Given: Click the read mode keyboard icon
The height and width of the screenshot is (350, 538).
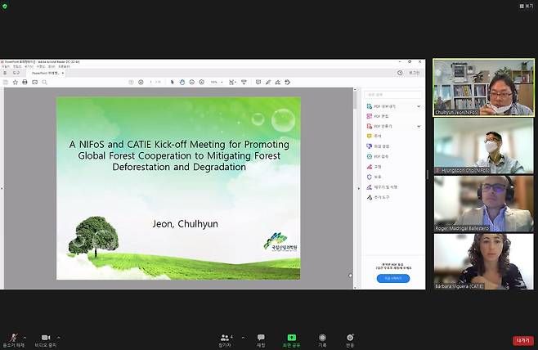Looking at the screenshot, I should pyautogui.click(x=244, y=82).
